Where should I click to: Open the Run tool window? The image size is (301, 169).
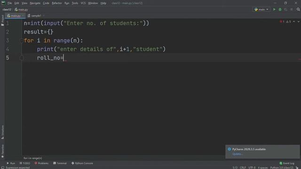click(x=11, y=163)
